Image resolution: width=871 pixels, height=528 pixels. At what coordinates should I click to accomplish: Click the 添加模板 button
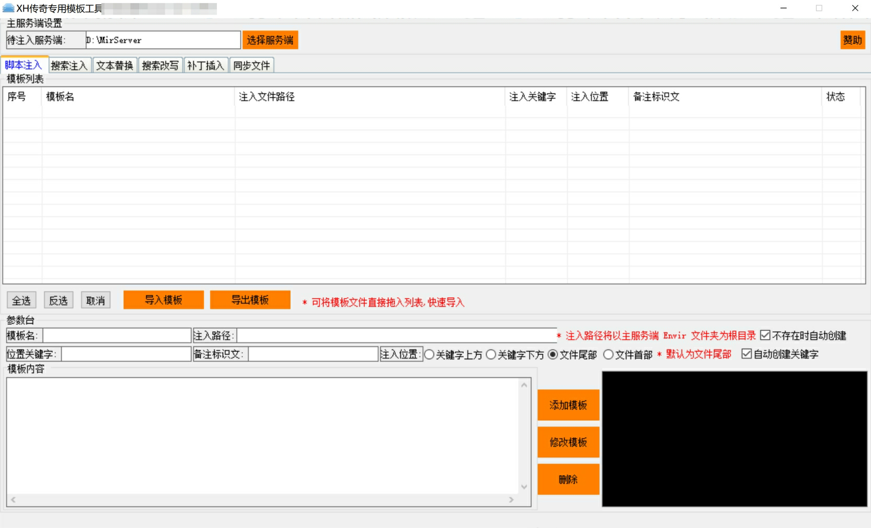(568, 405)
